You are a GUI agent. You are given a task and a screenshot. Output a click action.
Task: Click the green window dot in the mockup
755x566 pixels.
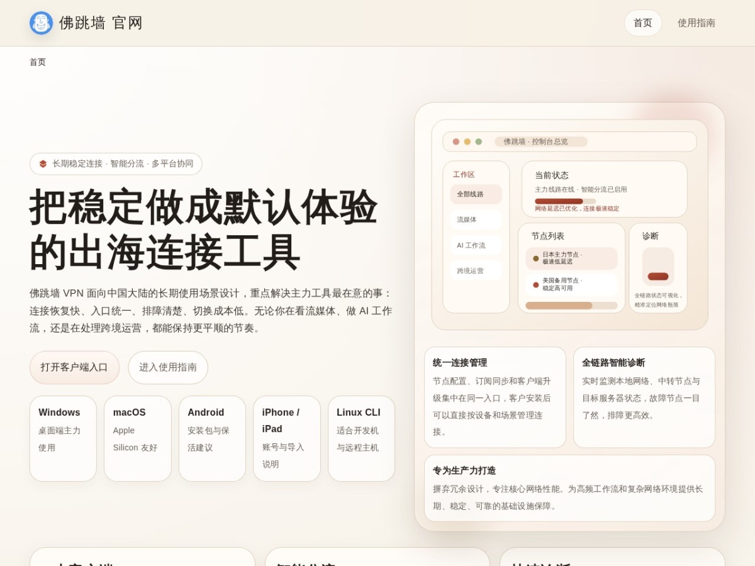click(479, 141)
